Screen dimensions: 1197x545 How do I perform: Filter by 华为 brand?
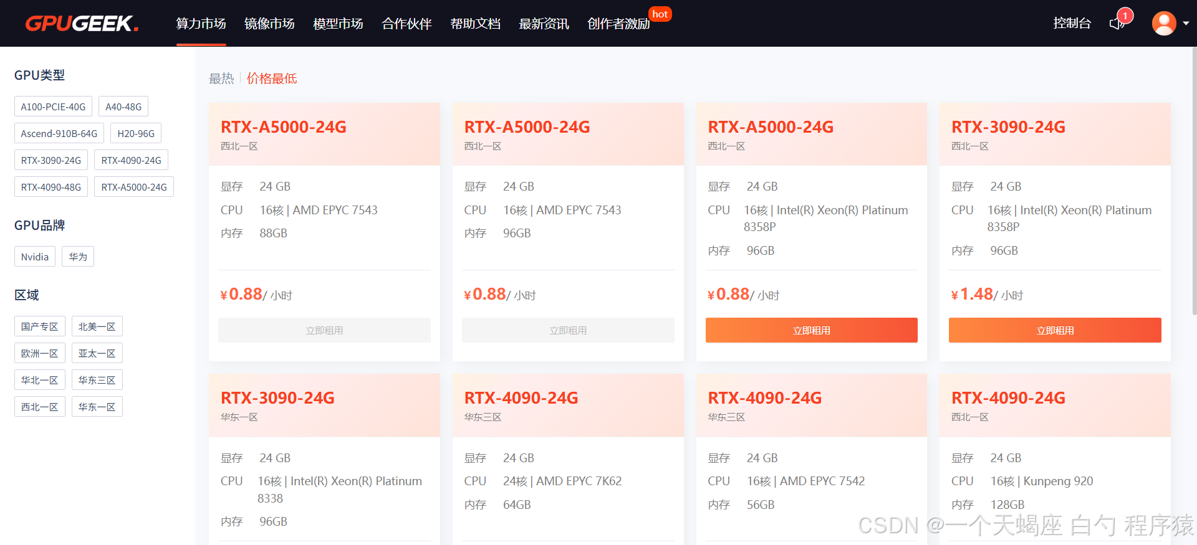tap(78, 257)
